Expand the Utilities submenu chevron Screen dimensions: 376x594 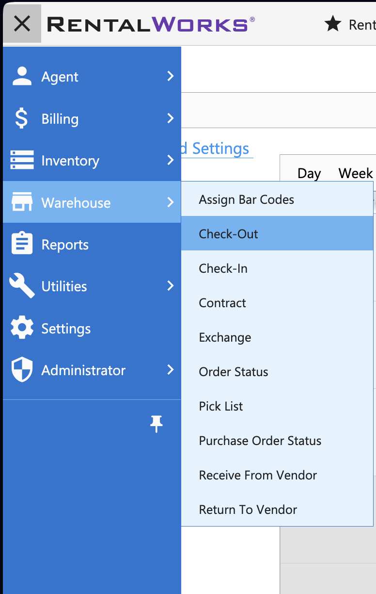(170, 286)
